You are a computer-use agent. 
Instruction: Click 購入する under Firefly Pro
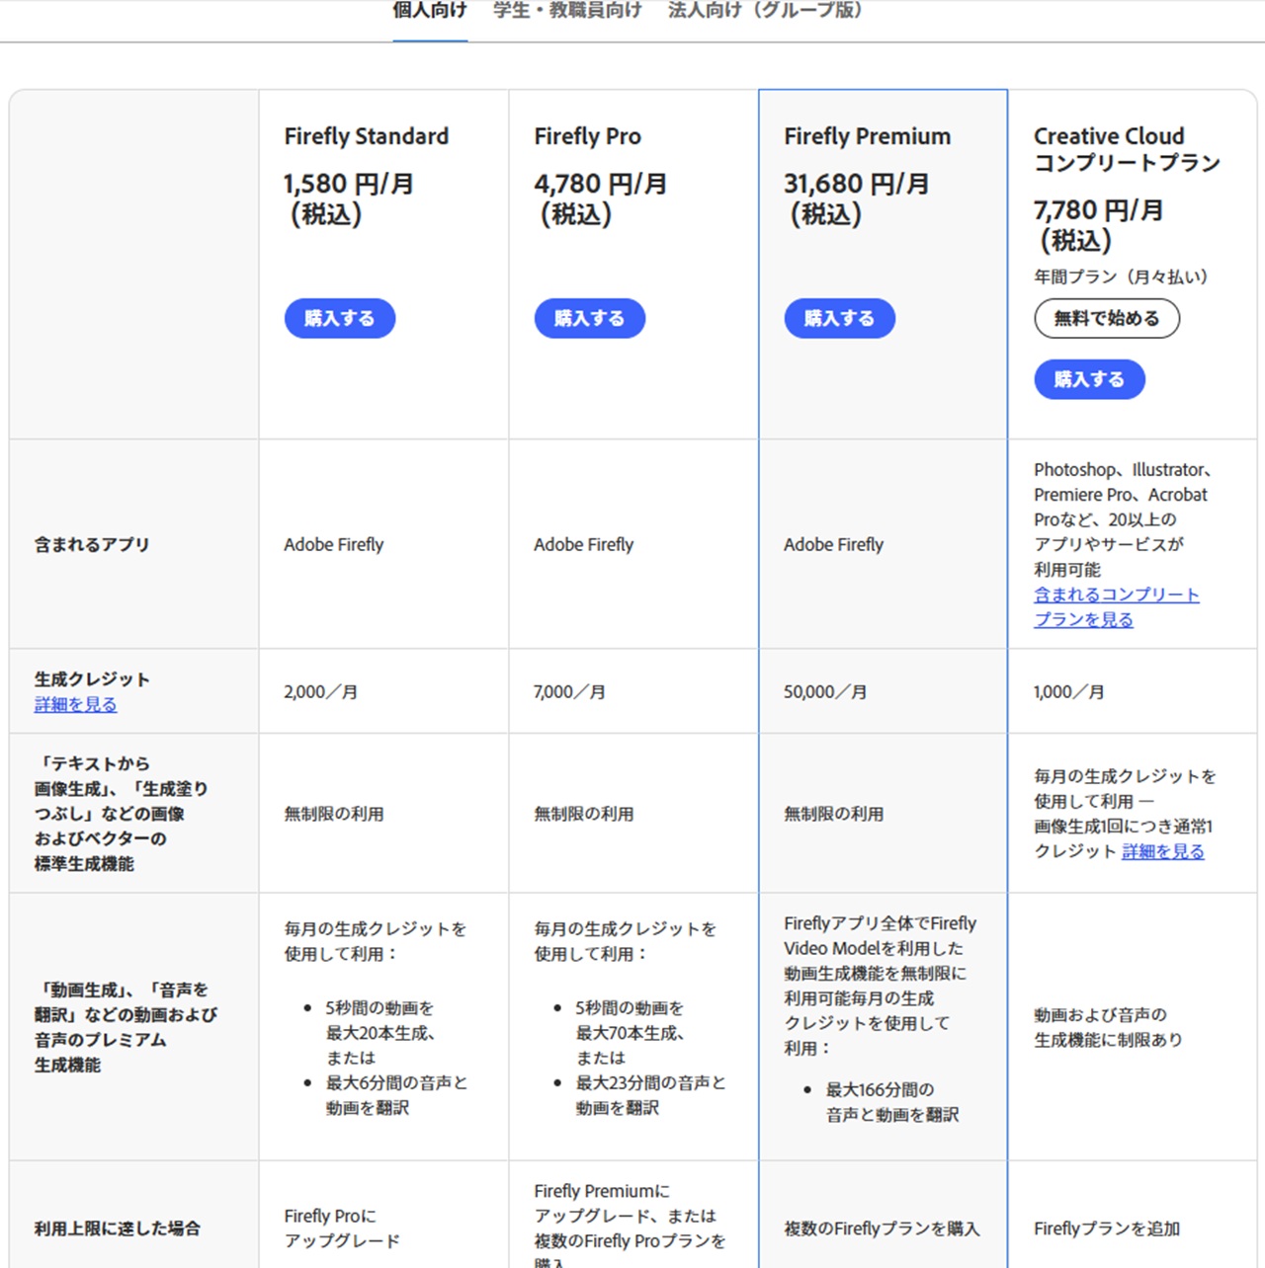pyautogui.click(x=590, y=318)
